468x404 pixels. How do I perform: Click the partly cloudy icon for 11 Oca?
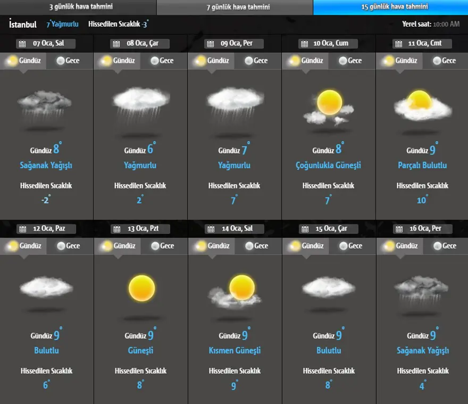click(x=422, y=104)
